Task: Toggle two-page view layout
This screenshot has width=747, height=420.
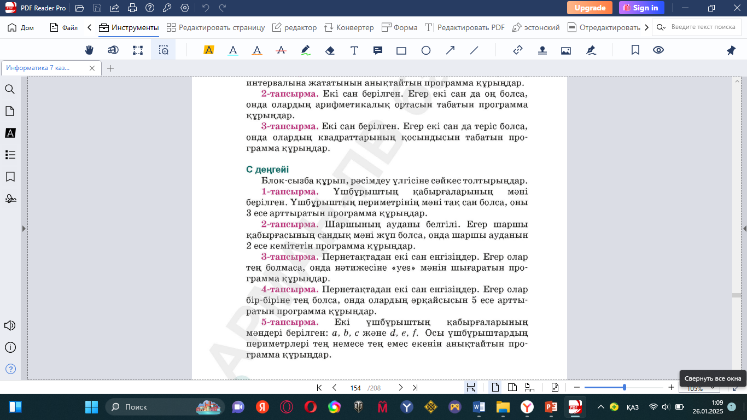Action: (512, 388)
